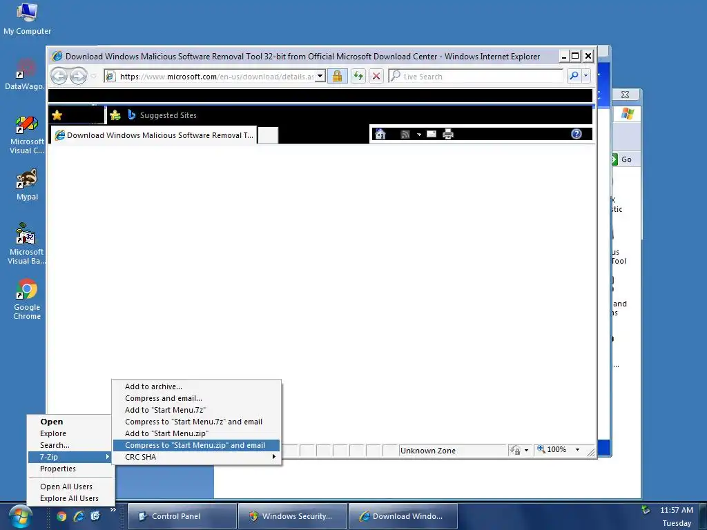Screen dimensions: 707x530
Task: Close the background window with its X button
Action: (625, 95)
